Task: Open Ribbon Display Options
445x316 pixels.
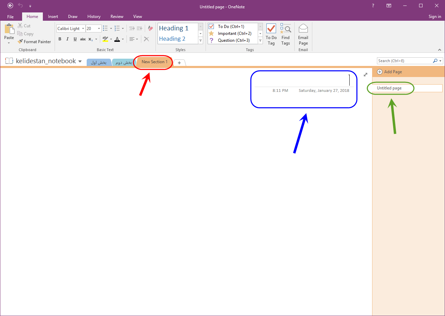Action: (x=389, y=6)
